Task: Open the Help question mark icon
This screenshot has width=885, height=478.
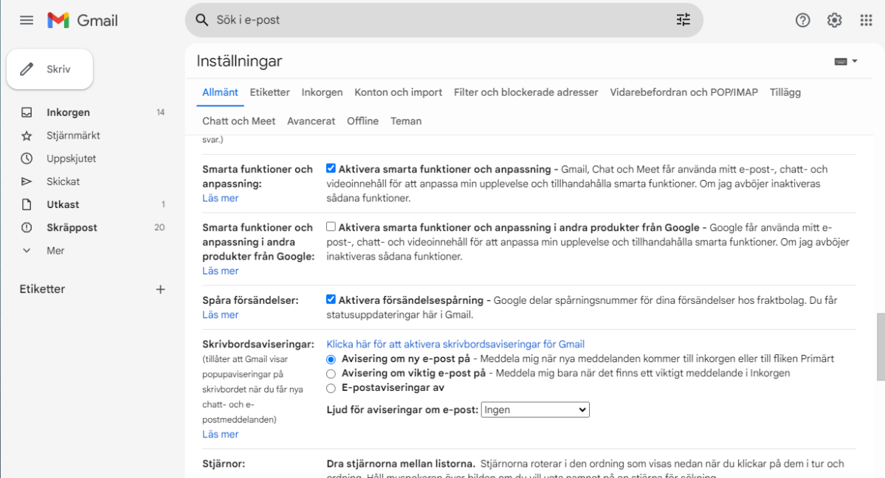Action: (x=802, y=21)
